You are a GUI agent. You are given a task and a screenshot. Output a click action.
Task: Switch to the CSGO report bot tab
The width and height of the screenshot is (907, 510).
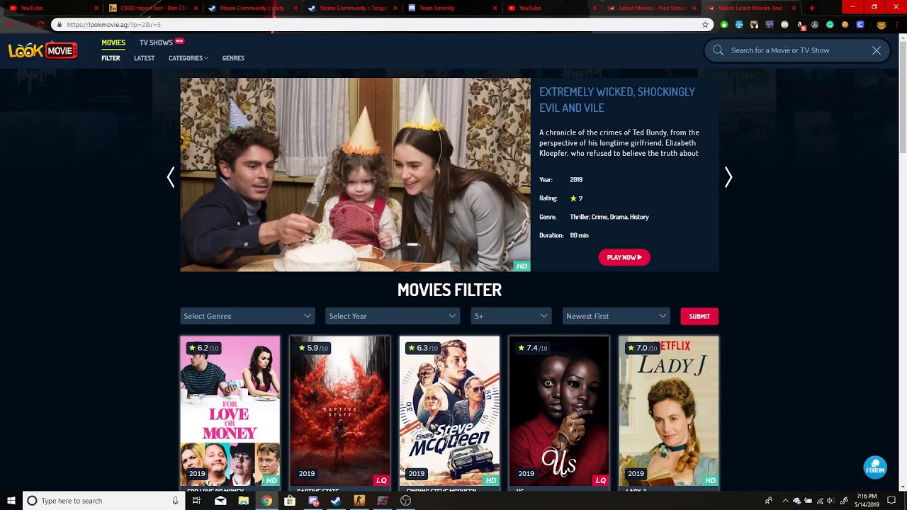pyautogui.click(x=152, y=8)
